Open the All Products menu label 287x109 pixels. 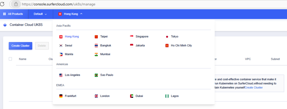tap(15, 14)
